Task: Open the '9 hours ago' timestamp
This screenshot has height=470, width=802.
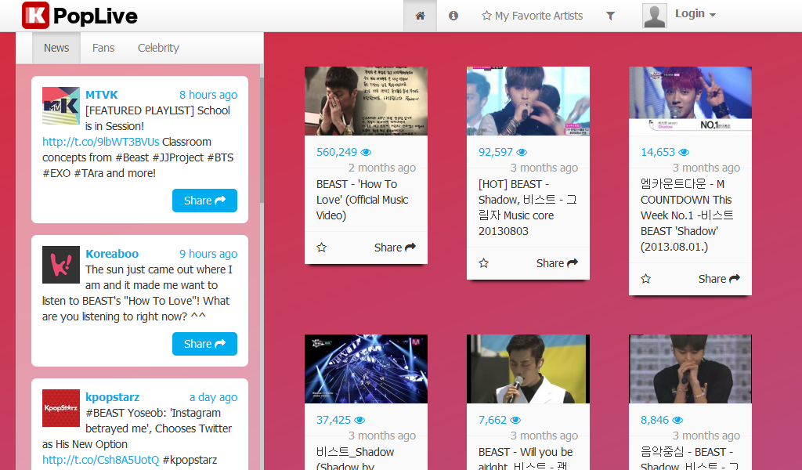Action: coord(208,254)
